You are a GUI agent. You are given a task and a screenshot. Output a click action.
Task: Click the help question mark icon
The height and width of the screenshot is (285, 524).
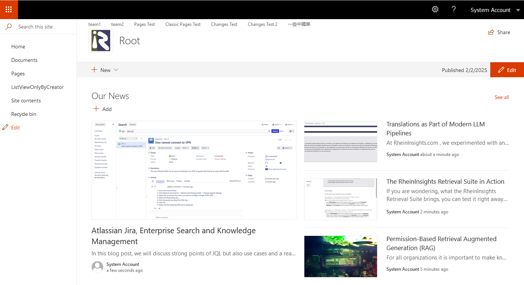click(454, 9)
